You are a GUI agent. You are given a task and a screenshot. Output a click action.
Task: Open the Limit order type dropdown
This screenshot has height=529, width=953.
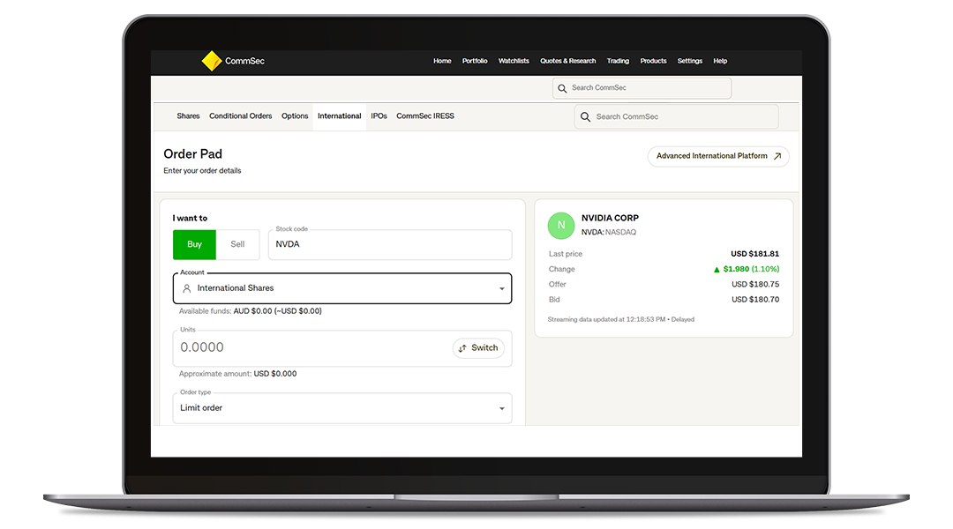tap(501, 408)
